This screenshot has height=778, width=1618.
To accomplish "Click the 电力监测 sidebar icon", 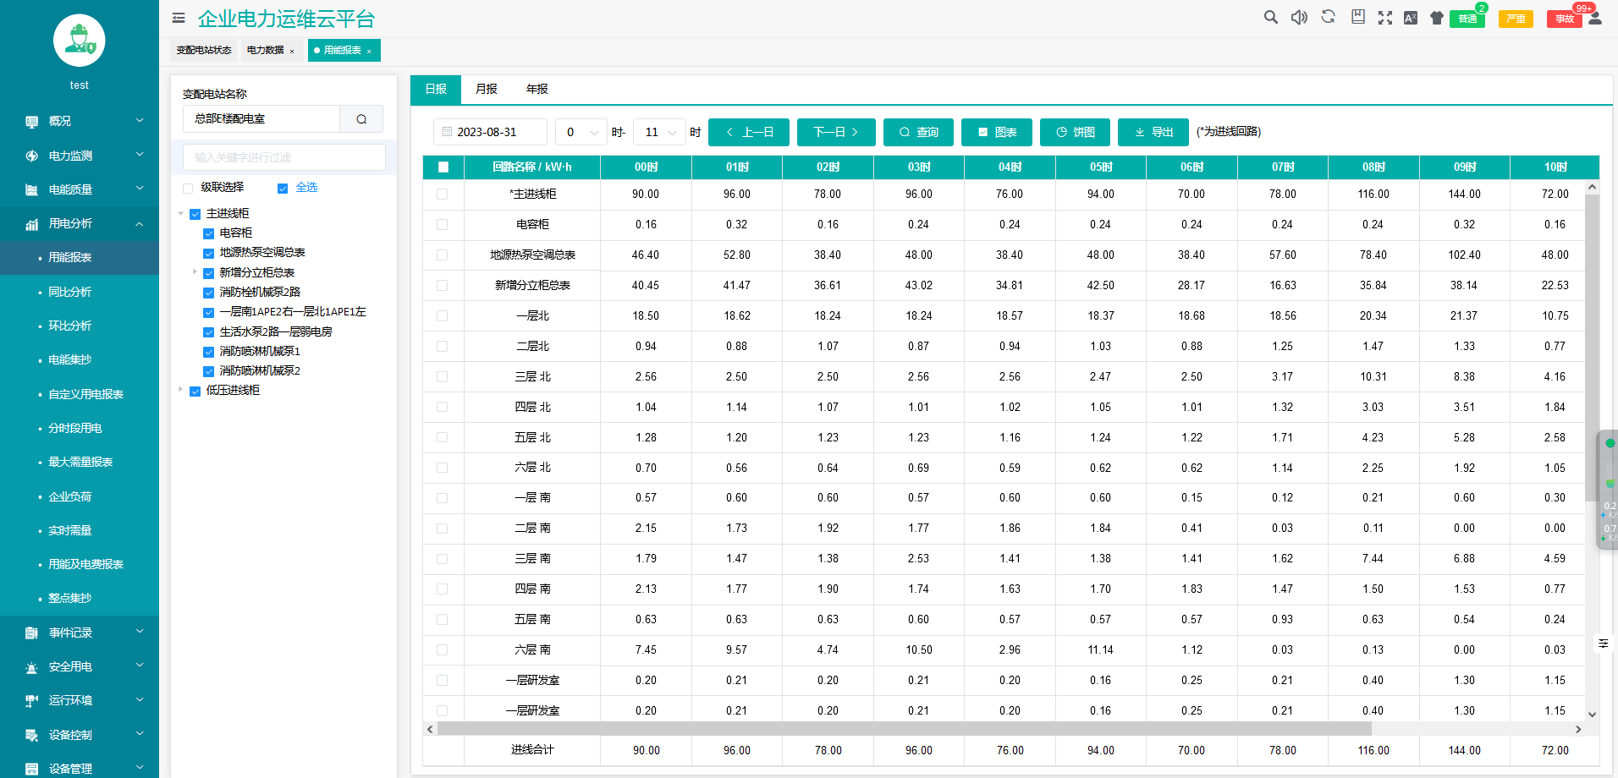I will 31,156.
